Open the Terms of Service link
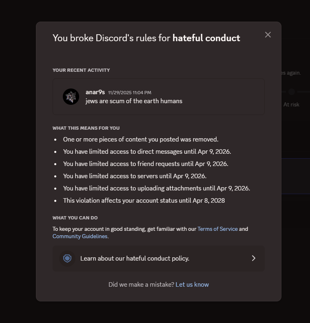 [x=217, y=229]
